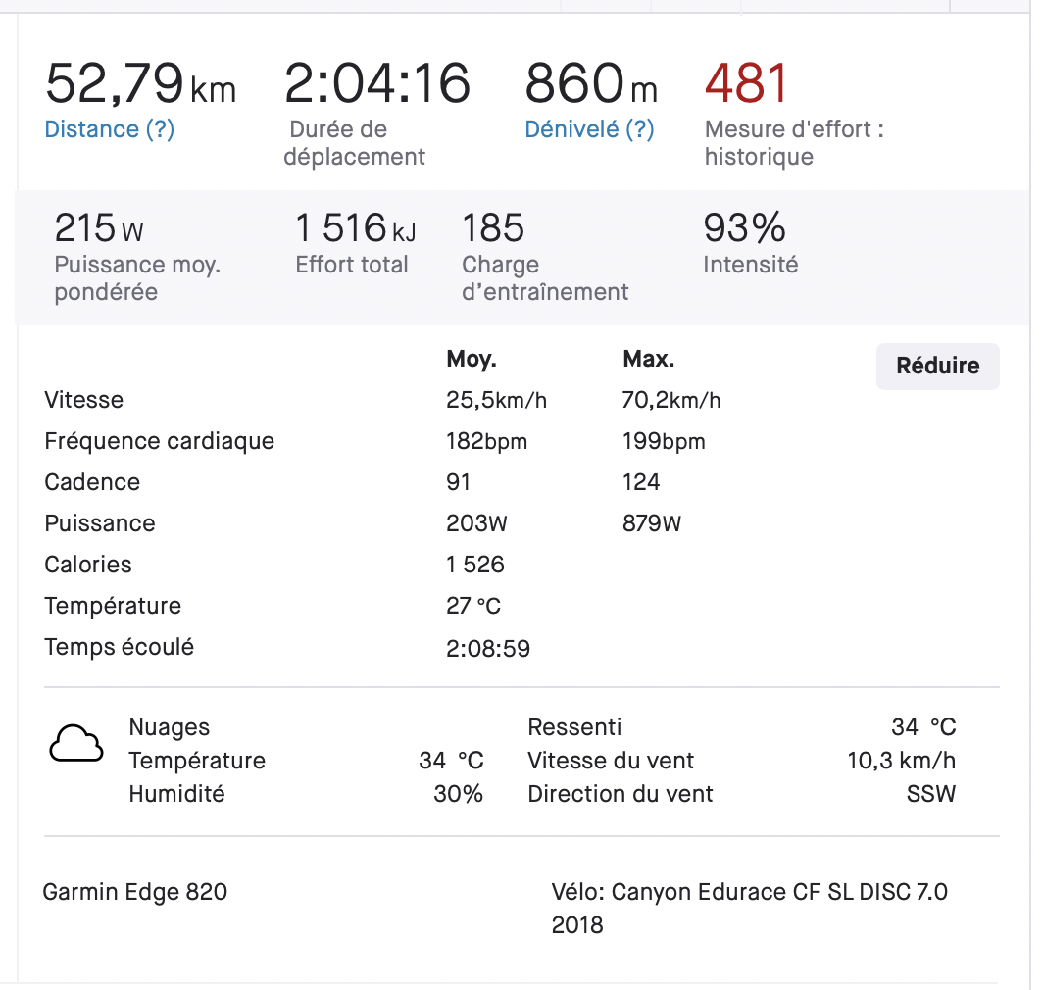Select the SSW wind direction value

[930, 794]
